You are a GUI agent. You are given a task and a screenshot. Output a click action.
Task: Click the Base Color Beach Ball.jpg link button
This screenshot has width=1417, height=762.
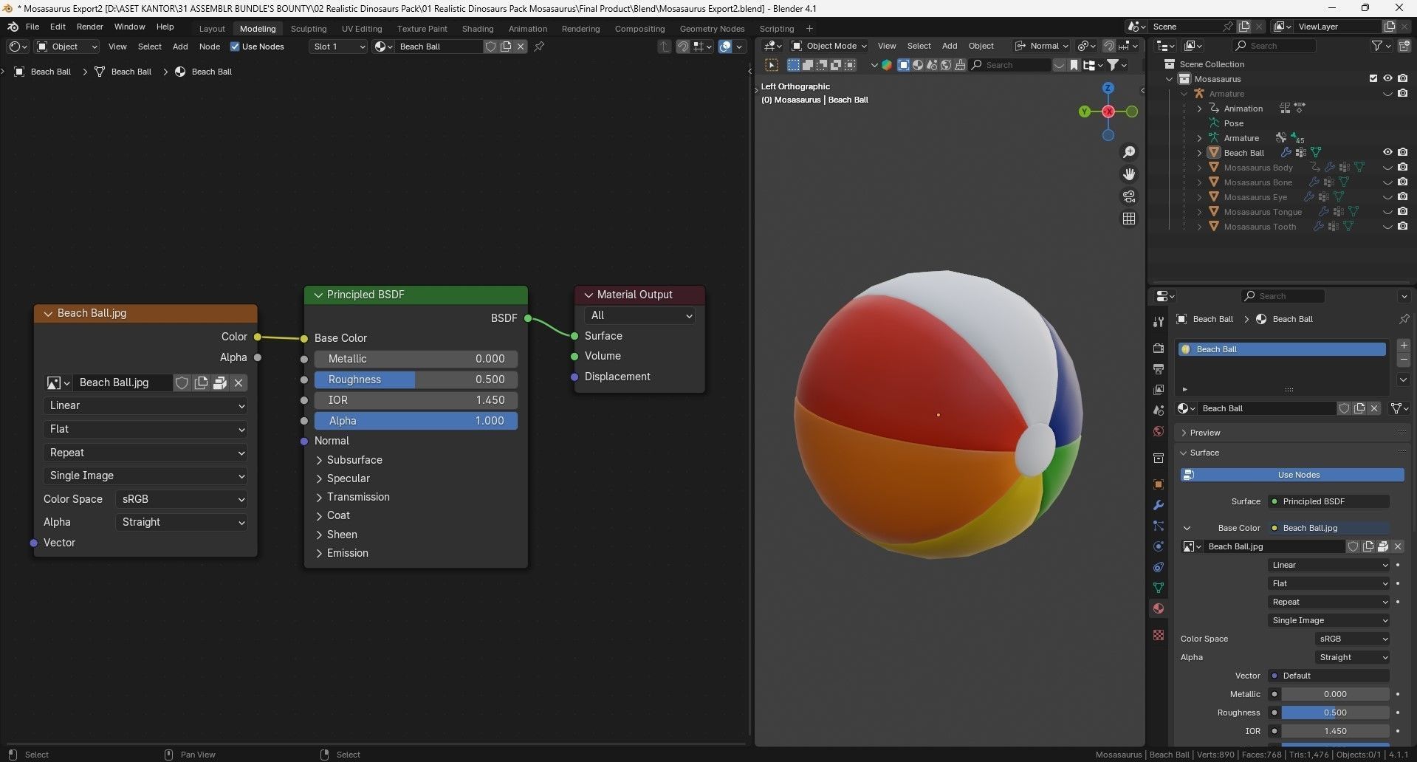pyautogui.click(x=1328, y=528)
